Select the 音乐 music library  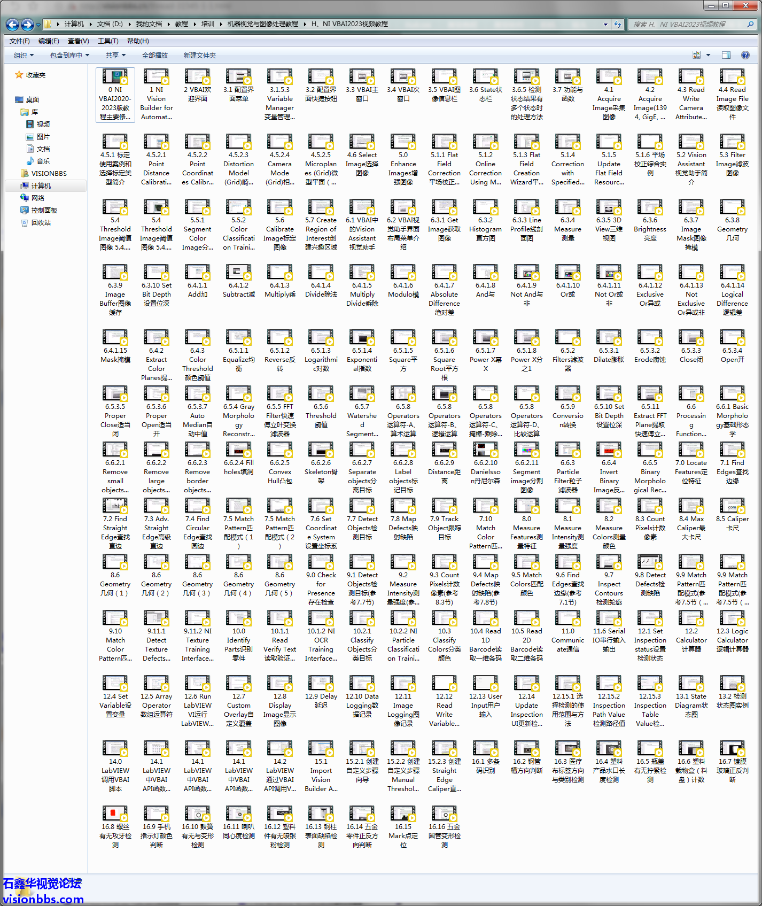tap(43, 161)
